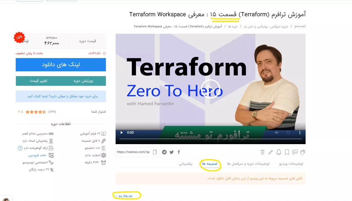352x201 pixels.
Task: Share on Twitter icon
Action: (172, 152)
